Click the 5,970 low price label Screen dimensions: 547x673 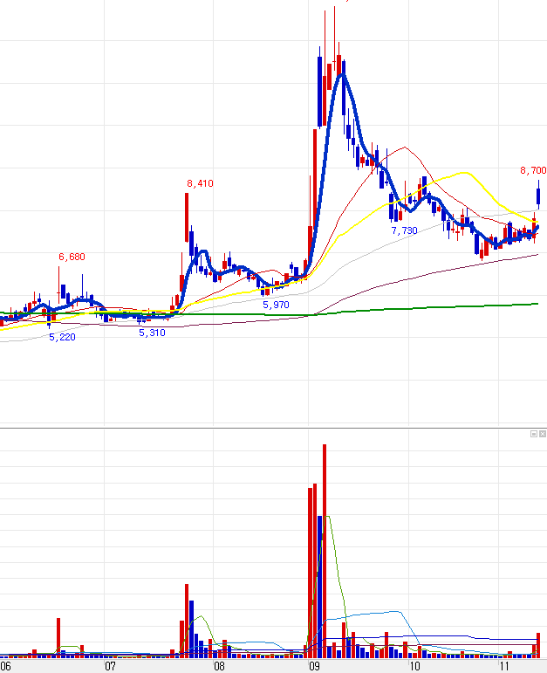click(x=276, y=305)
